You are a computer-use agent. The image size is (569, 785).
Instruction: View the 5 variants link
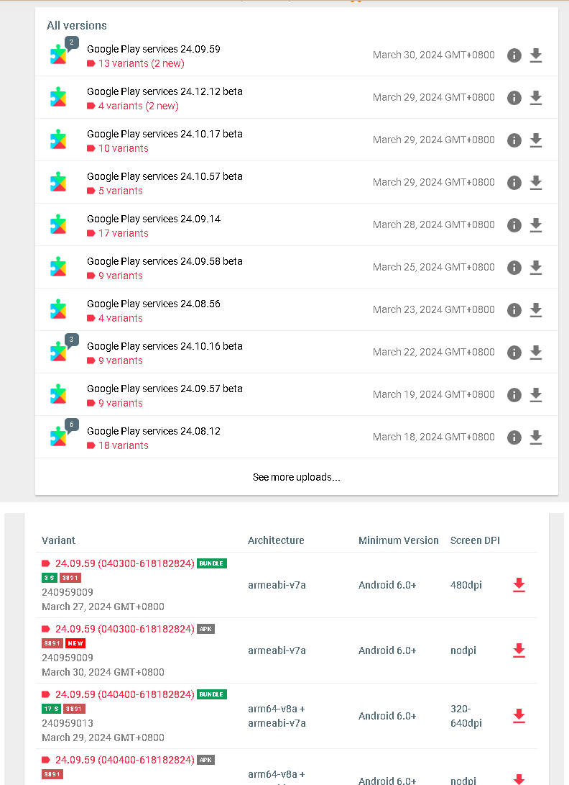121,191
